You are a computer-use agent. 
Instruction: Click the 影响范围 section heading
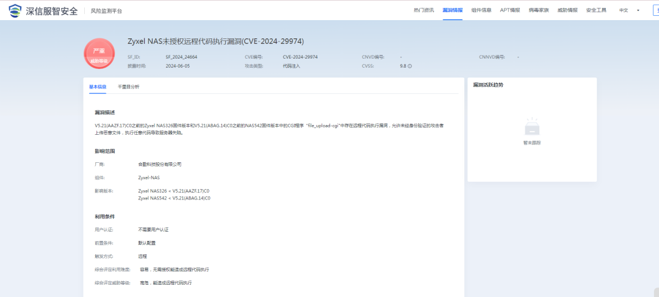pos(105,151)
